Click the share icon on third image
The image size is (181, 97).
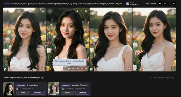(130, 69)
